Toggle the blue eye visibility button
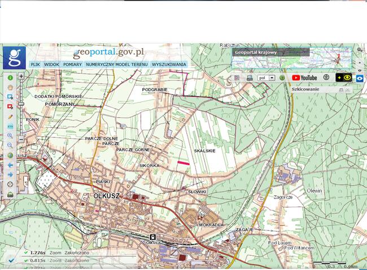Screen dimensions: 367x270 (x=359, y=78)
